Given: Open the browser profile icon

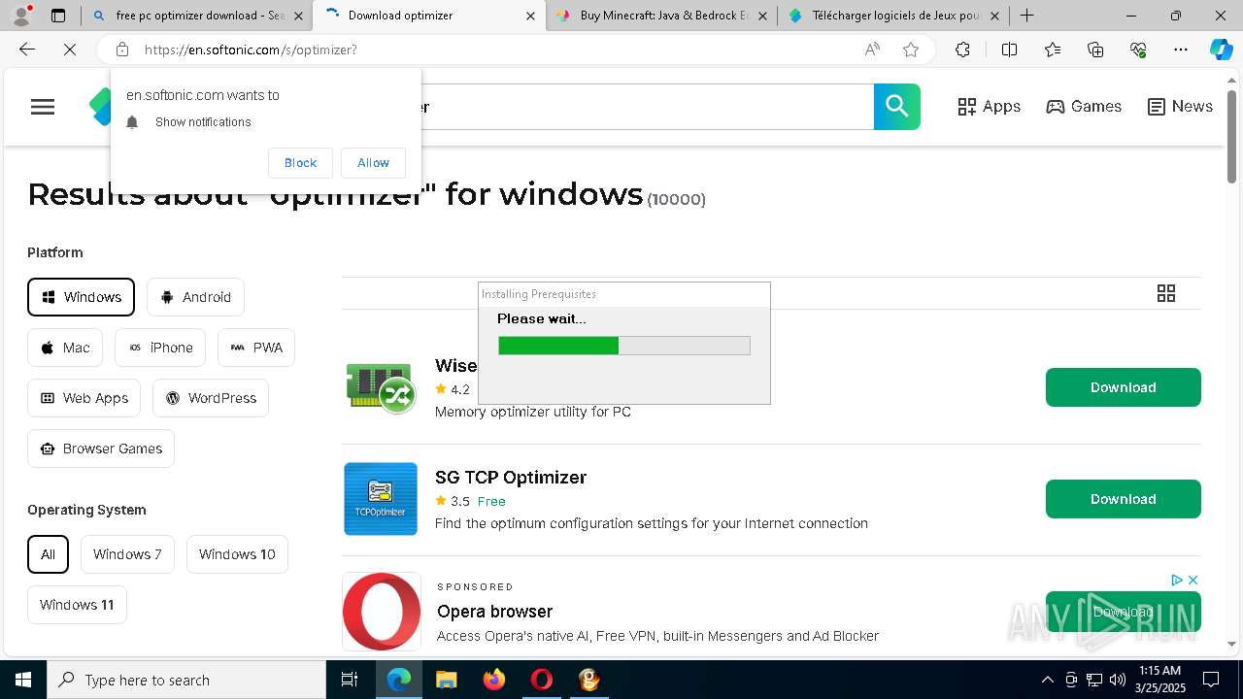Looking at the screenshot, I should (21, 16).
